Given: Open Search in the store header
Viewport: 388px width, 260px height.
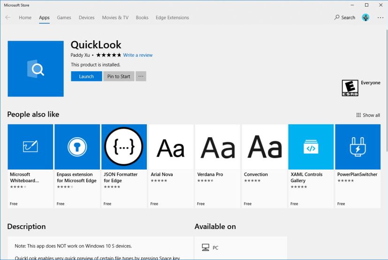Looking at the screenshot, I should point(345,17).
